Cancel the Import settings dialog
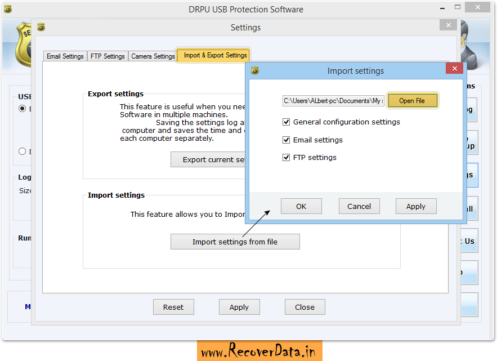The image size is (497, 361). [x=359, y=206]
